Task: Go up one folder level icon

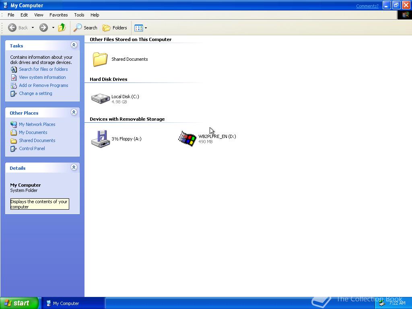Action: click(62, 27)
